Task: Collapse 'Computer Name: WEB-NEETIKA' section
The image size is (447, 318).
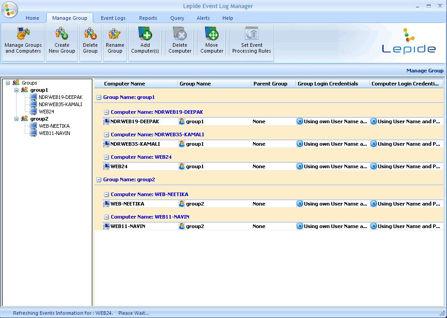Action: pyautogui.click(x=106, y=195)
